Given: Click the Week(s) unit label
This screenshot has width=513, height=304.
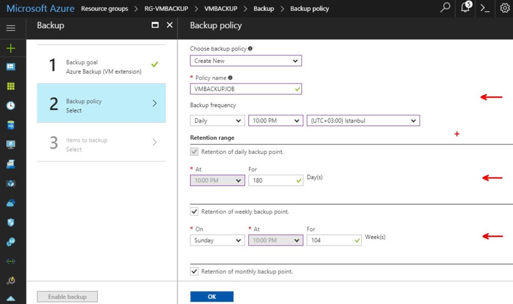Looking at the screenshot, I should coord(375,237).
